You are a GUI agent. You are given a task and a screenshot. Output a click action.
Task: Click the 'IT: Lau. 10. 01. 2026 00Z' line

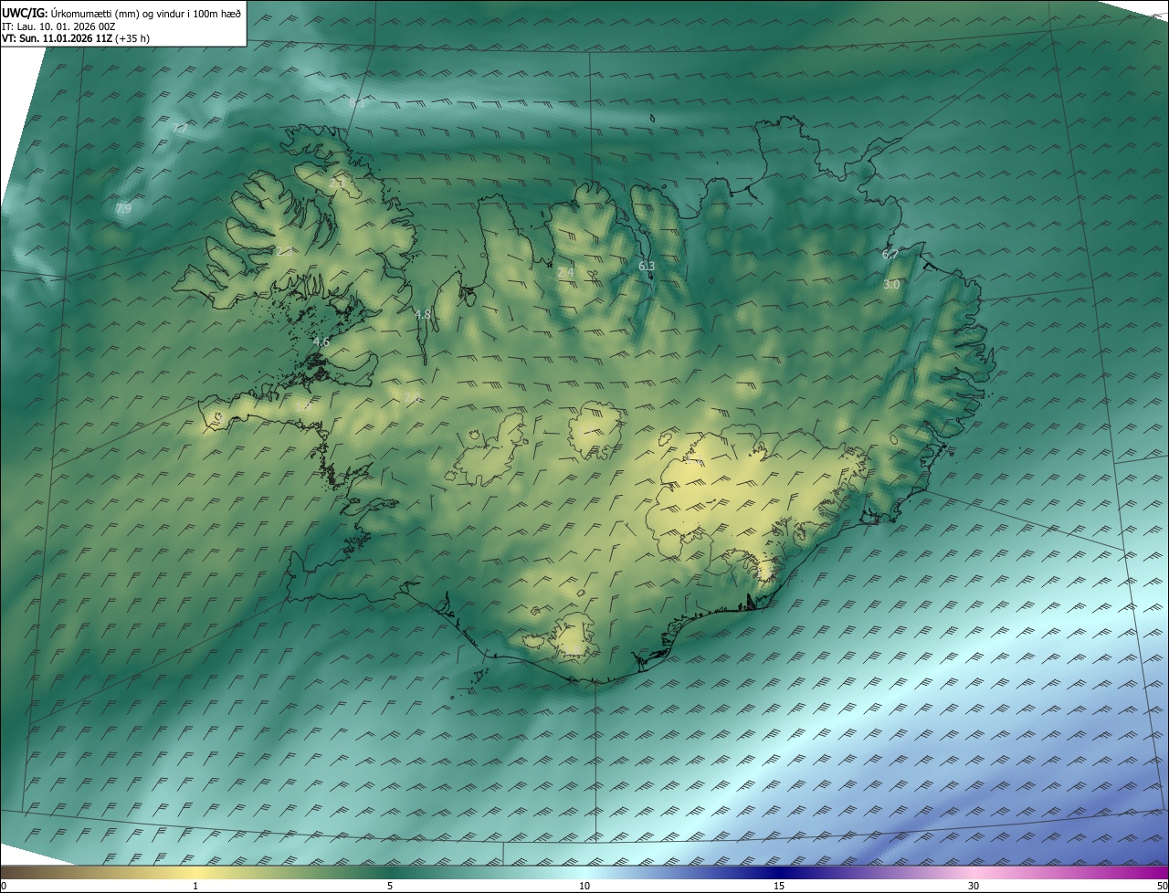[x=58, y=26]
